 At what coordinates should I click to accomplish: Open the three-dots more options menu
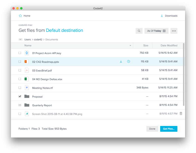174,31
